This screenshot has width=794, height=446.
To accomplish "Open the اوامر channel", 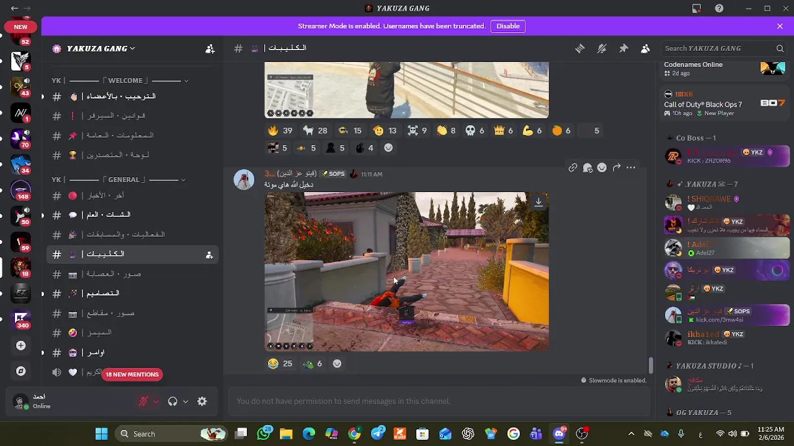I will pyautogui.click(x=132, y=352).
